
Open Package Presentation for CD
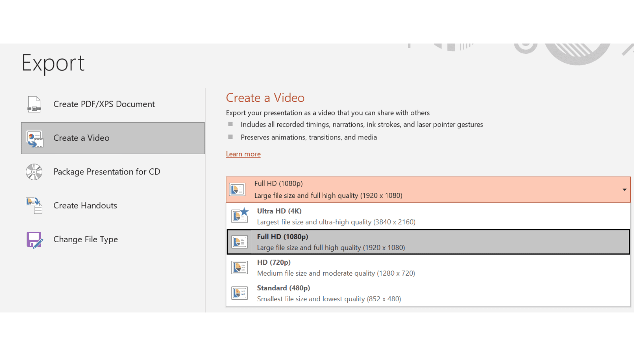pos(113,172)
